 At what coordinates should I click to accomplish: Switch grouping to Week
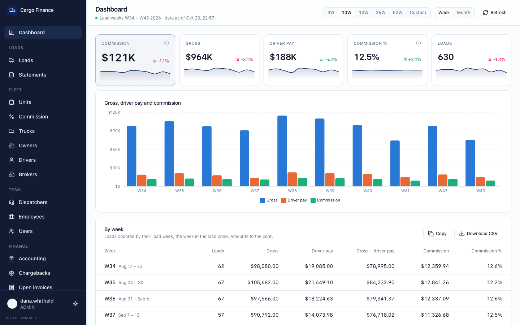[444, 13]
